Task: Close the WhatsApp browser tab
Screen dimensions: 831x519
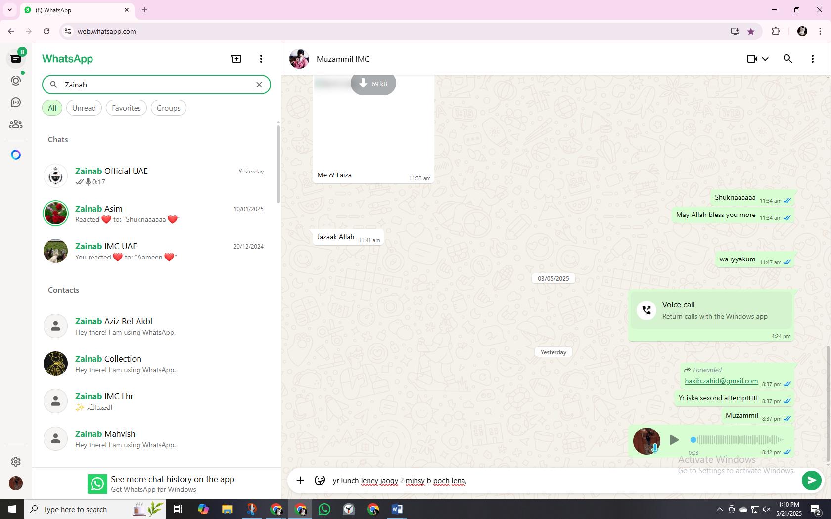Action: (x=127, y=10)
